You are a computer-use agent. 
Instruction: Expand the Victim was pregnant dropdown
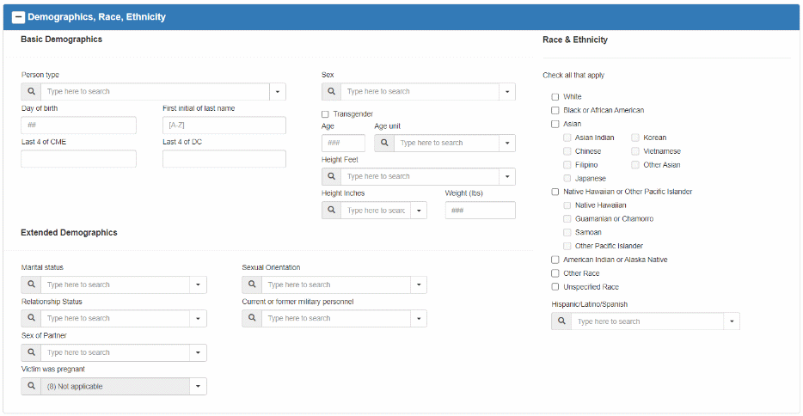[x=198, y=387]
